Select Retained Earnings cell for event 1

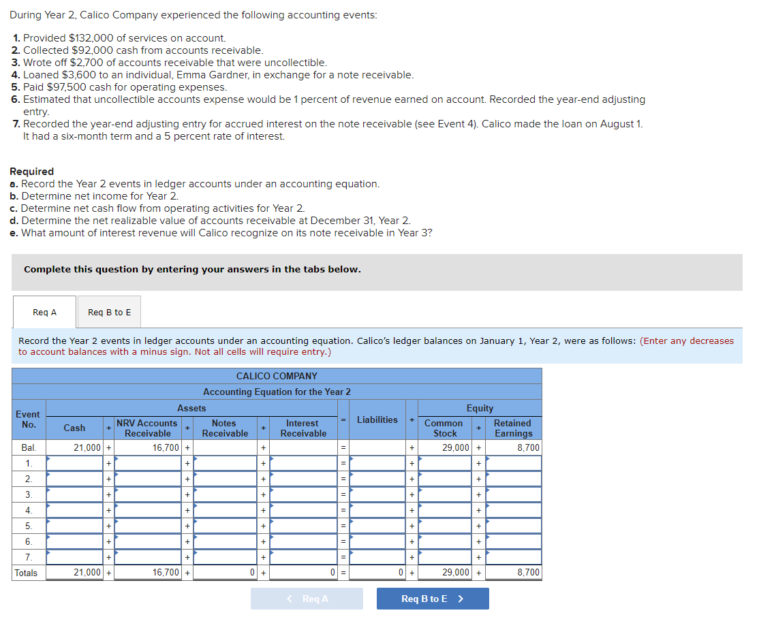[x=514, y=463]
